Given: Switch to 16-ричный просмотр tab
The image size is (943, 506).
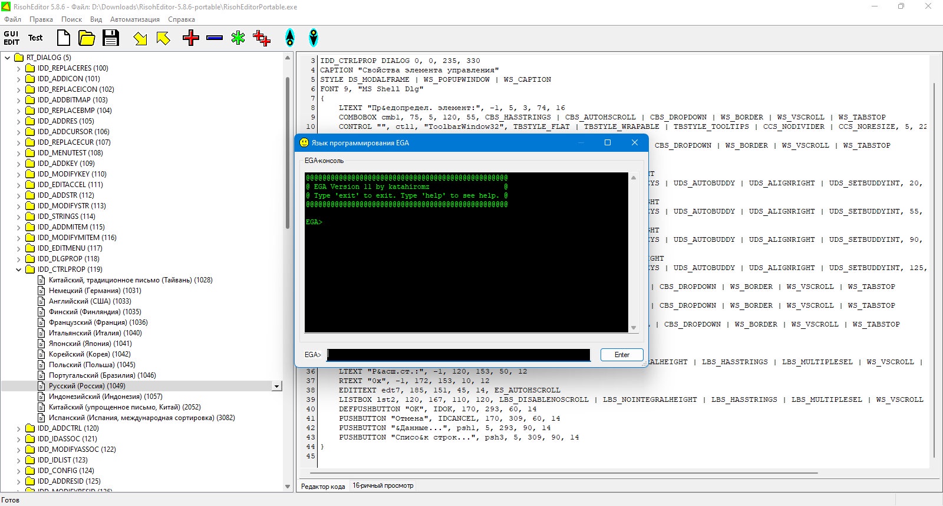Looking at the screenshot, I should pyautogui.click(x=383, y=486).
